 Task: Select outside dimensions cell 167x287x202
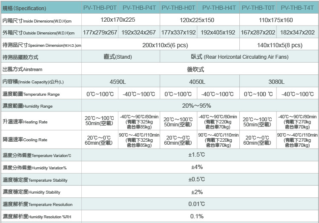coord(258,32)
